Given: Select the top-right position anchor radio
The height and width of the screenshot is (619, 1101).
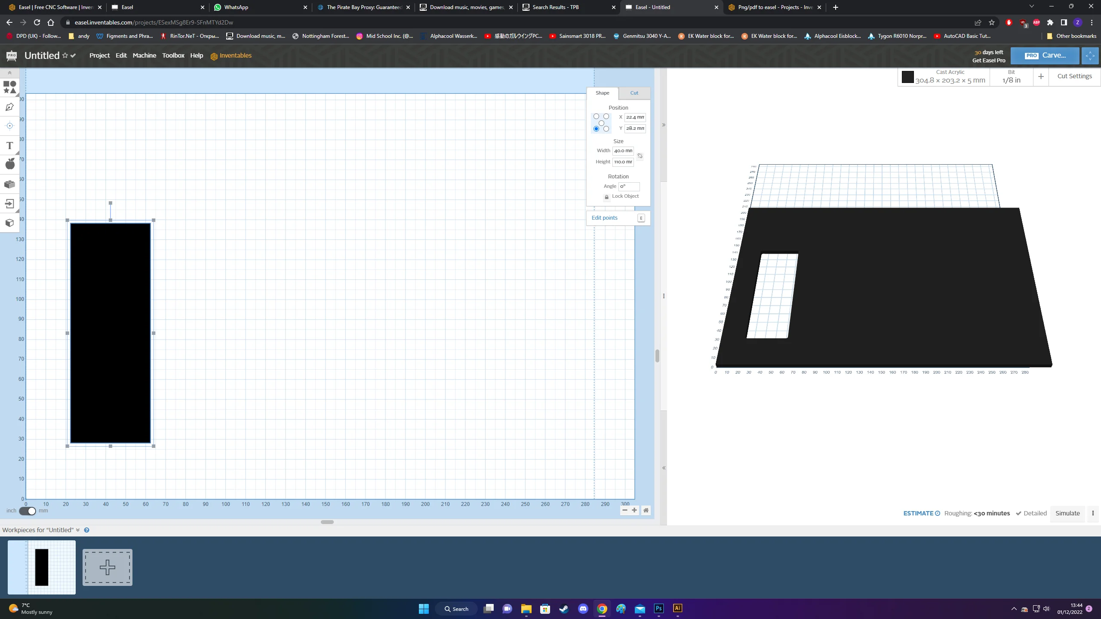Looking at the screenshot, I should tap(606, 116).
